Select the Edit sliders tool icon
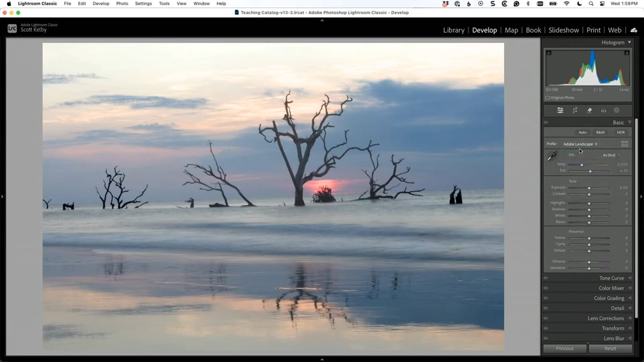The height and width of the screenshot is (362, 644). coord(560,110)
